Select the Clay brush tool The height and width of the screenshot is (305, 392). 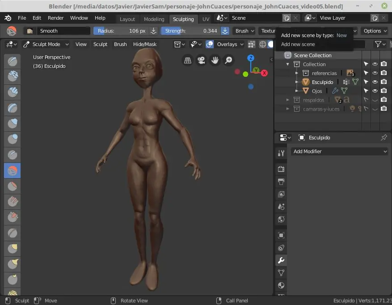pos(12,77)
